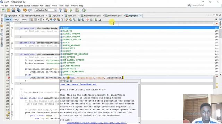Open the Refactor menu
Image resolution: width=222 pixels, height=124 pixels.
pyautogui.click(x=35, y=6)
